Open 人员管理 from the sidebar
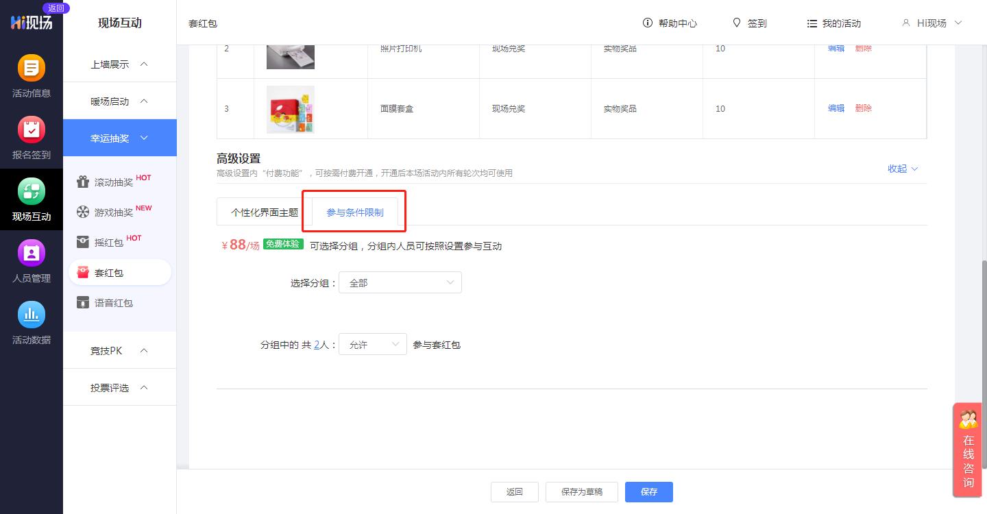Viewport: 987px width, 514px height. 32,260
